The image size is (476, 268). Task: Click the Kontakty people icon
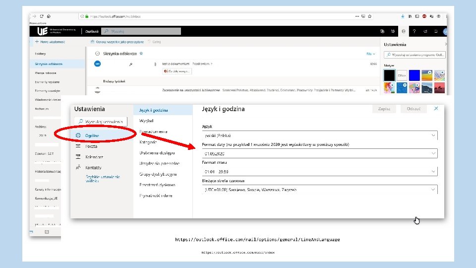[x=78, y=167]
